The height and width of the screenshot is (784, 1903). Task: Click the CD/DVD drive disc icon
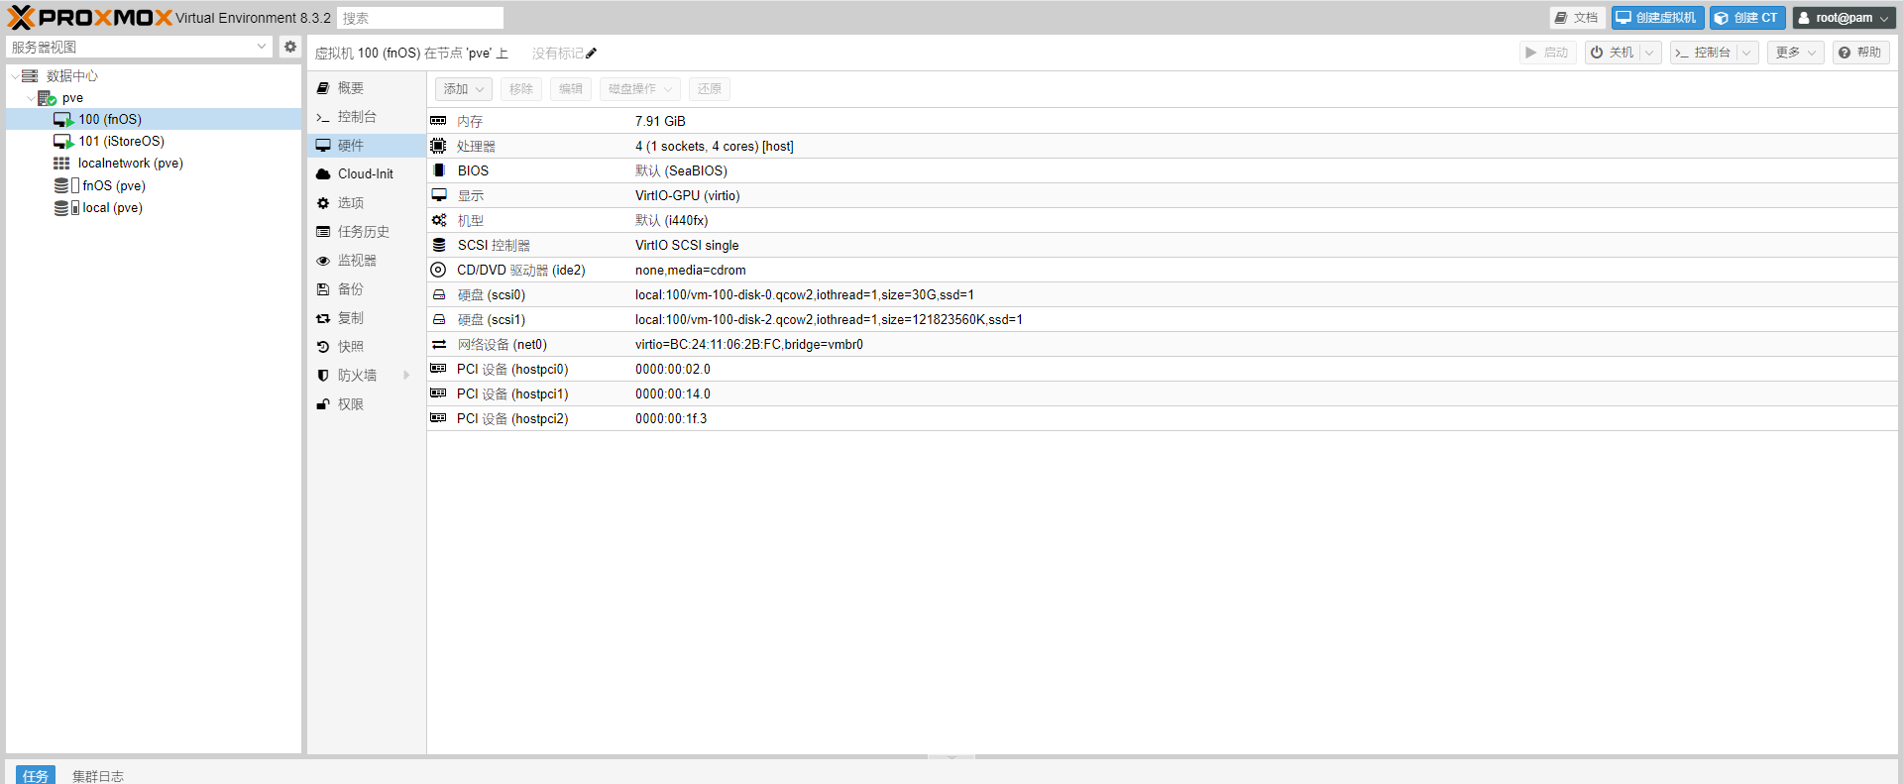point(438,270)
